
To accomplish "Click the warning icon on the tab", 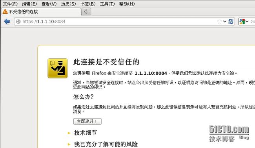I will [5, 11].
